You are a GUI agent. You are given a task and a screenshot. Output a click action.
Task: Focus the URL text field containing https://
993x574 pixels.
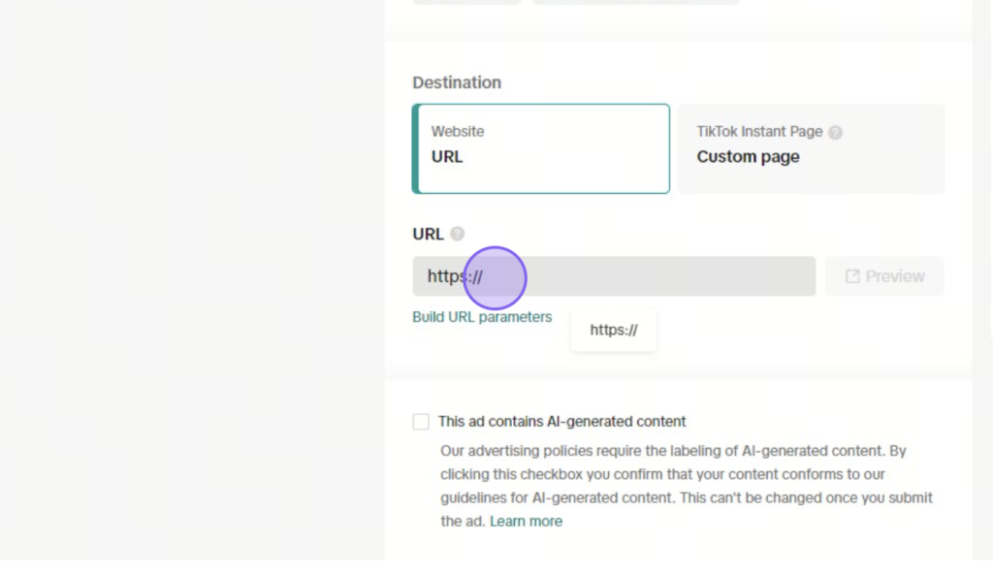(x=614, y=276)
